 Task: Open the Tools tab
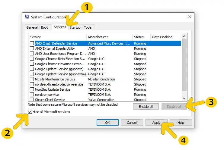point(88,27)
